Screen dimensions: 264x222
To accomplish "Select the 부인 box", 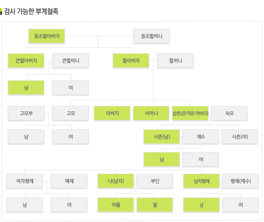I will click(x=155, y=181).
